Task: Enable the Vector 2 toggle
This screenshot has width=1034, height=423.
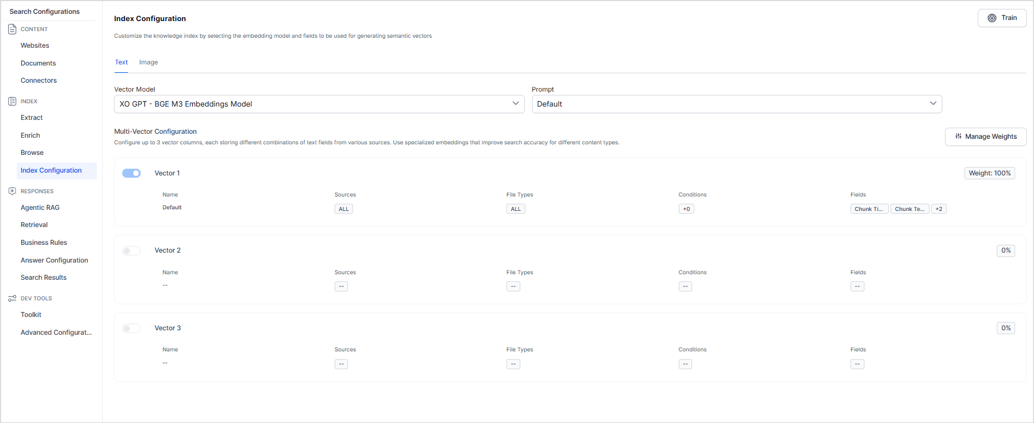Action: point(132,251)
